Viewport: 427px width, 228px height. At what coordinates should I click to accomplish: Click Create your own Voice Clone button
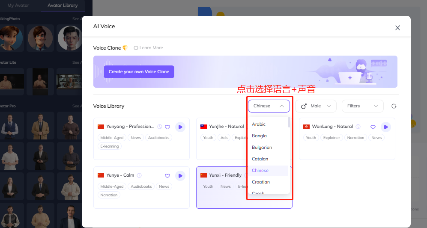point(139,72)
